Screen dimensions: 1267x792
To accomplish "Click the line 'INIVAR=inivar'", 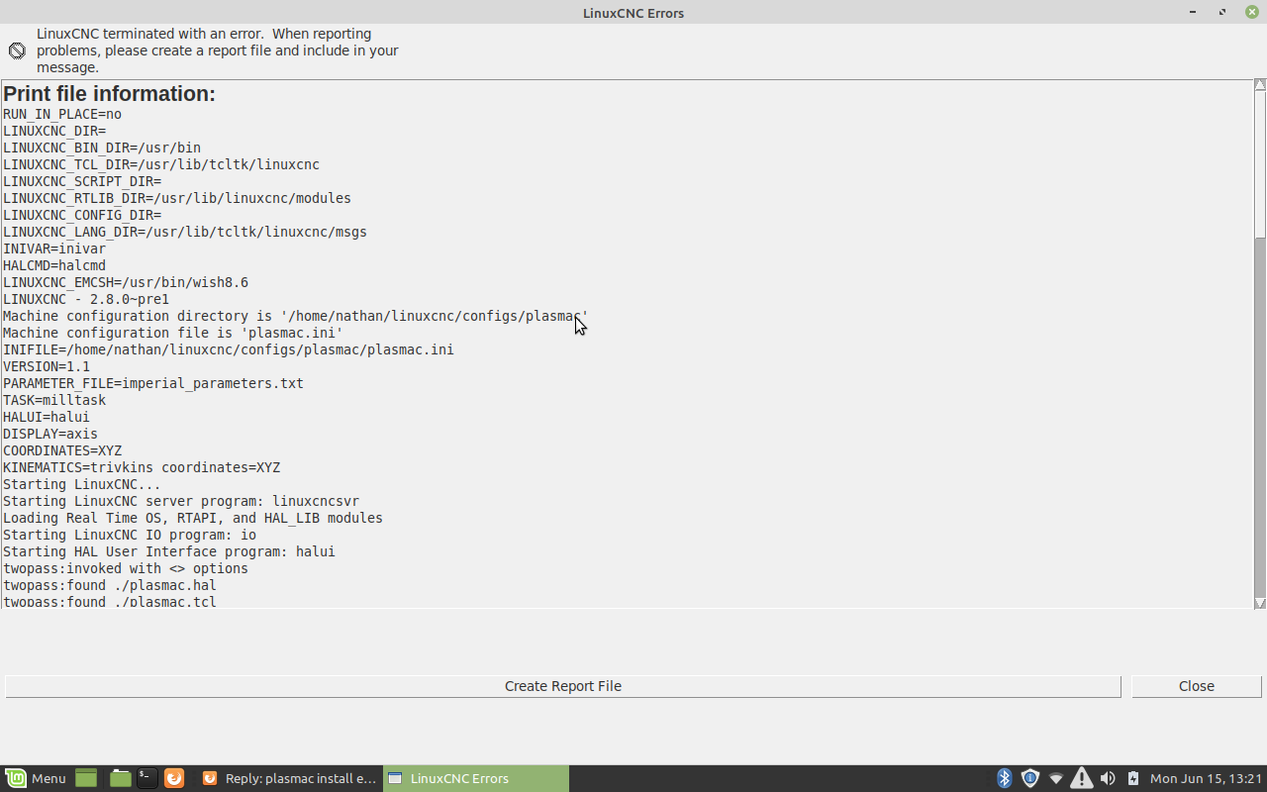I will (54, 248).
